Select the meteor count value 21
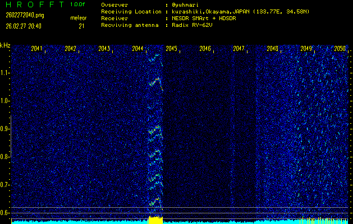This screenshot has width=353, height=224. click(81, 25)
